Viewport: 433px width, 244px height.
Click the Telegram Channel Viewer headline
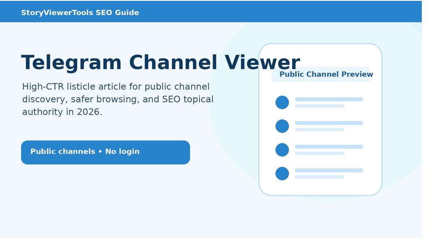(160, 63)
